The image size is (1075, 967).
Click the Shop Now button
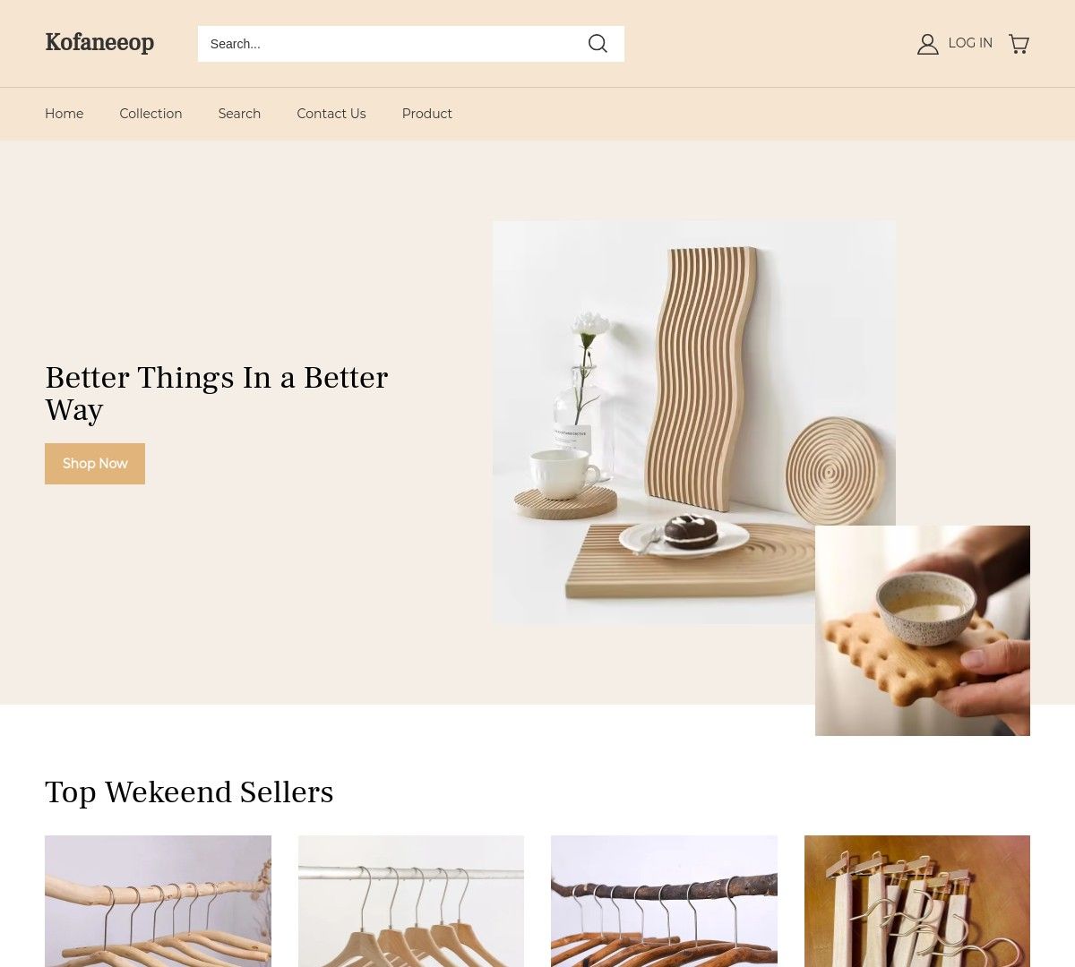(95, 464)
